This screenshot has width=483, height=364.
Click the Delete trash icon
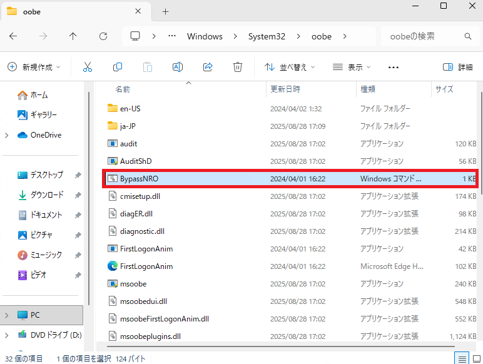point(238,67)
